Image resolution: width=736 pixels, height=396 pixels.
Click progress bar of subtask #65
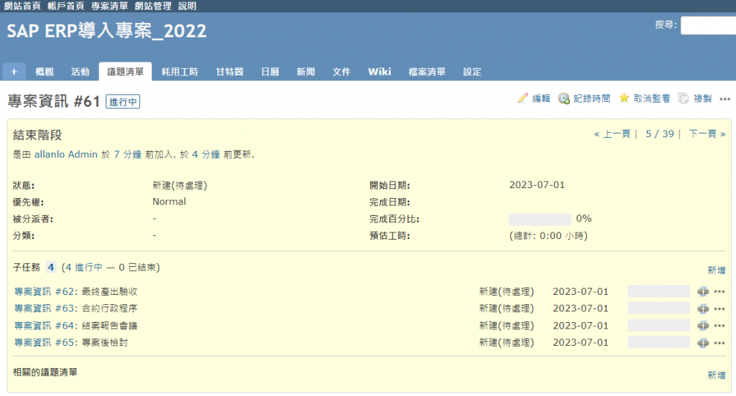pyautogui.click(x=658, y=342)
